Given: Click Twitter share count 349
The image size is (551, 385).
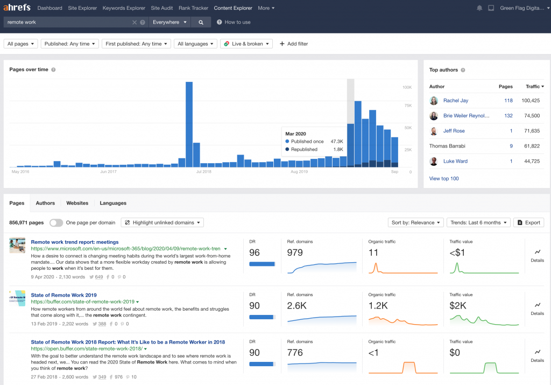Looking at the screenshot, I should point(102,377).
